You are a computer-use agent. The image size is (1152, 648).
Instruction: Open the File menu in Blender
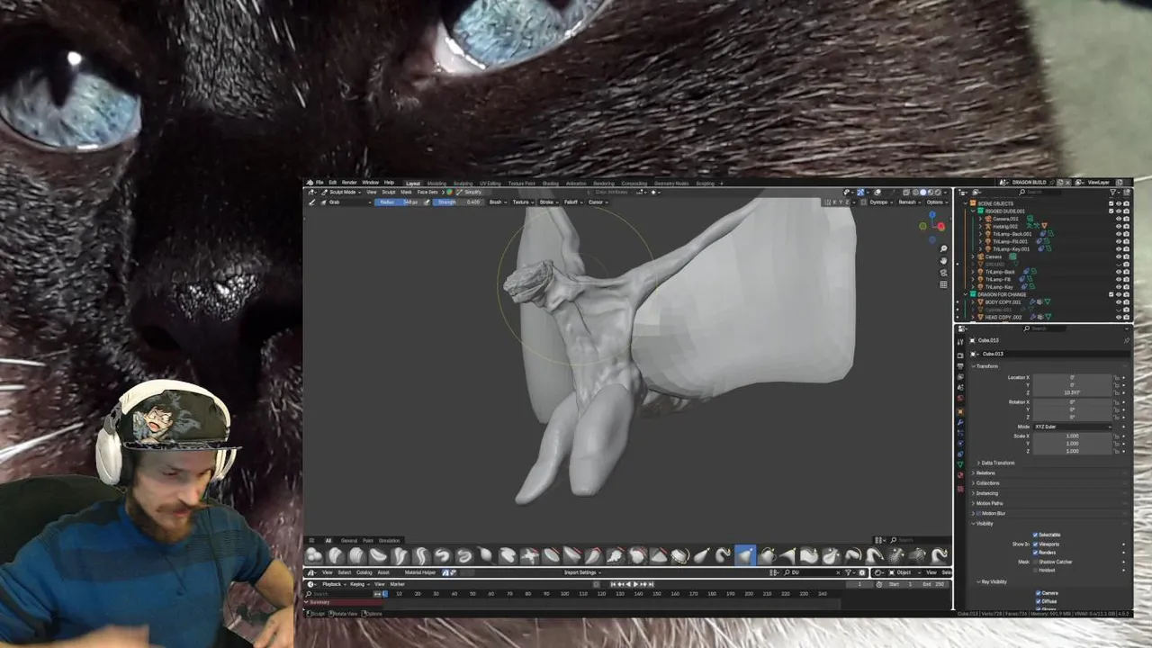click(x=319, y=183)
